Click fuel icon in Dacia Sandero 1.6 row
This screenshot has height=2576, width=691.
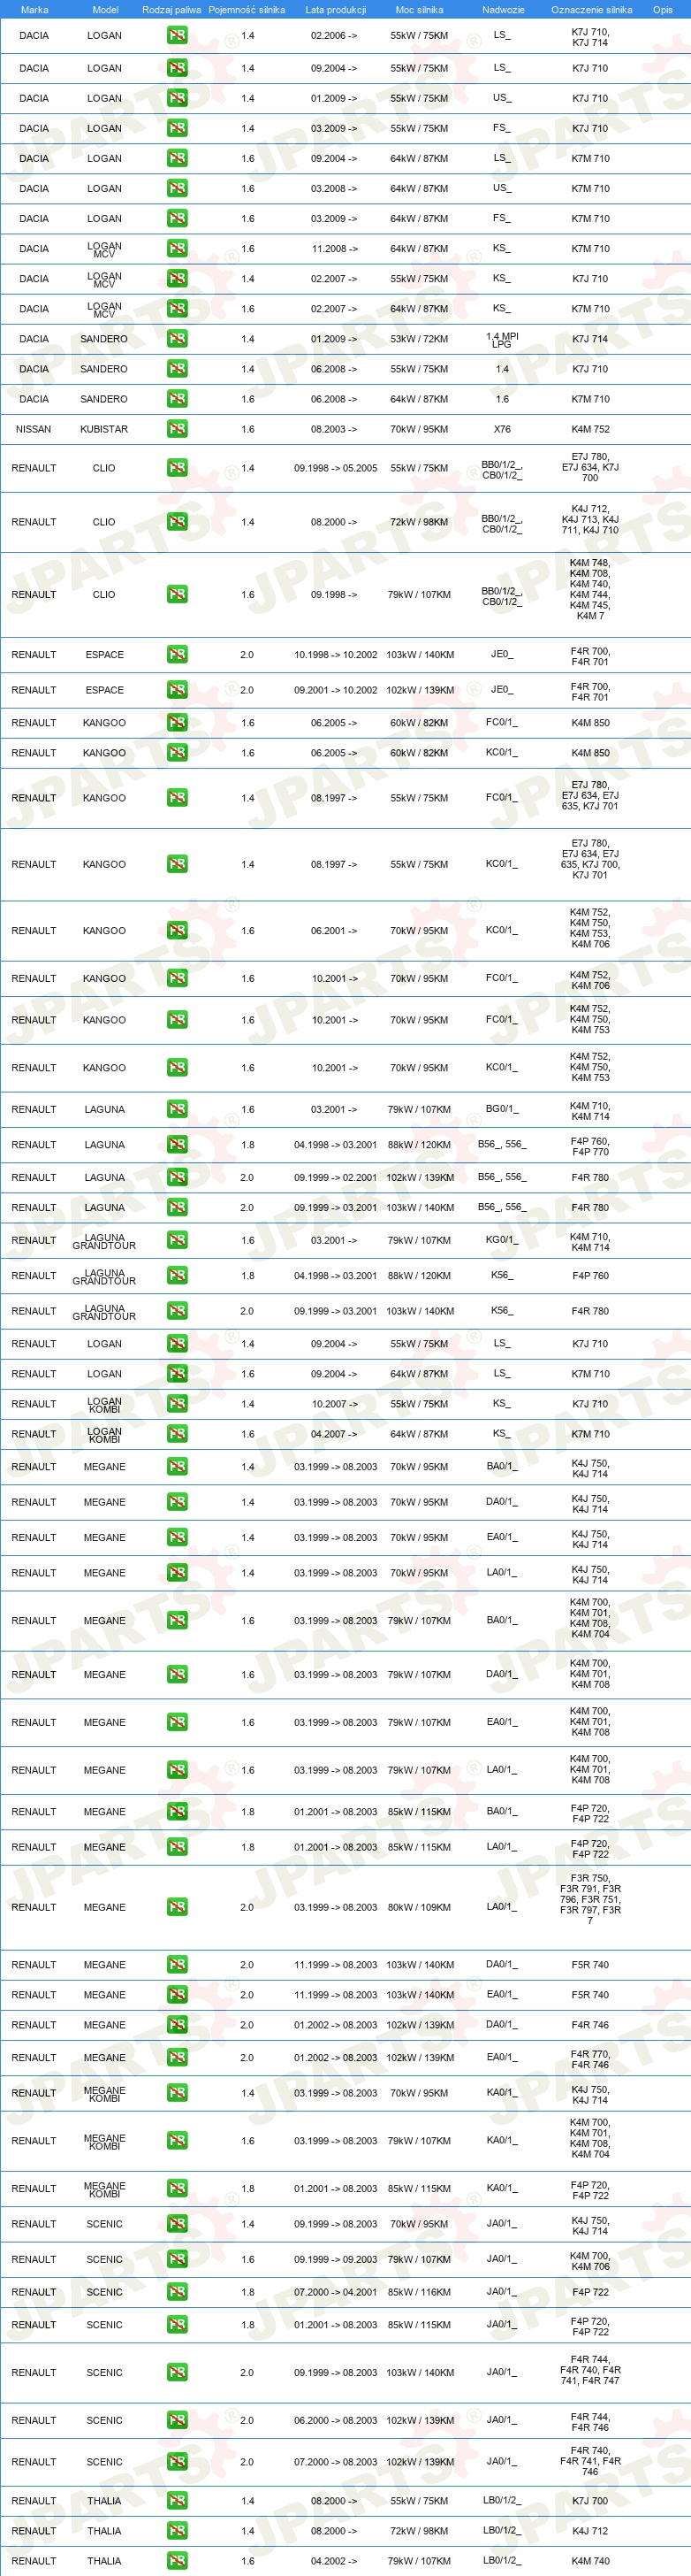click(x=177, y=399)
